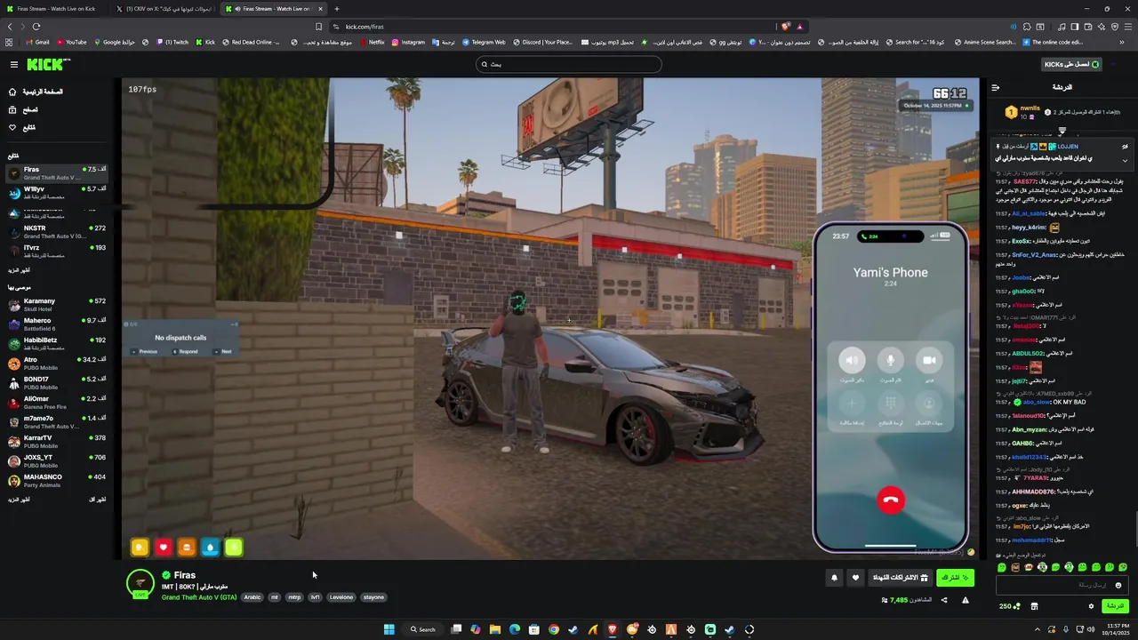Screen dimensions: 1138x640
Task: Open Firas channel in followed list
Action: coord(57,172)
